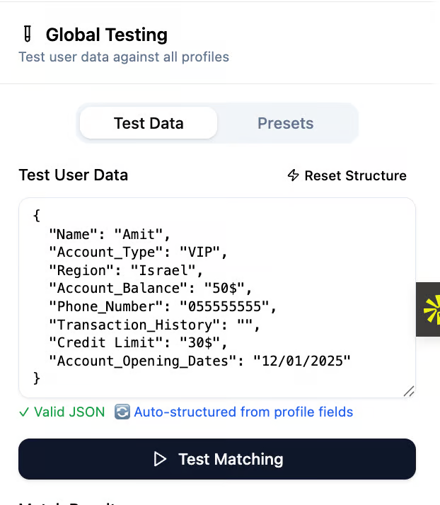
Task: Grab the textarea resize handle corner
Action: [x=408, y=390]
